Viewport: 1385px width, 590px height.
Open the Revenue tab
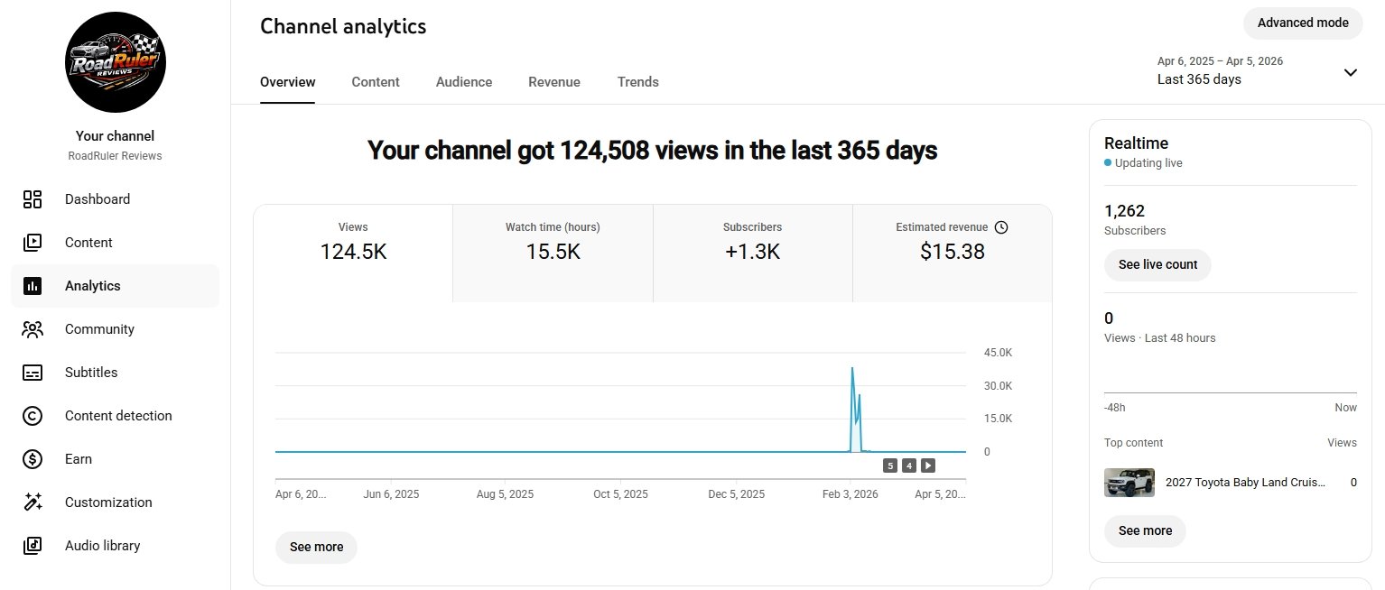[x=554, y=82]
